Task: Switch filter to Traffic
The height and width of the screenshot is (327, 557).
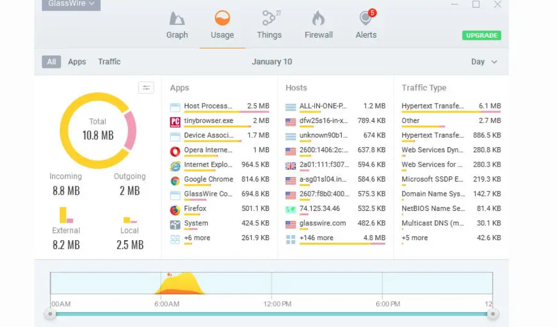Action: click(x=109, y=62)
